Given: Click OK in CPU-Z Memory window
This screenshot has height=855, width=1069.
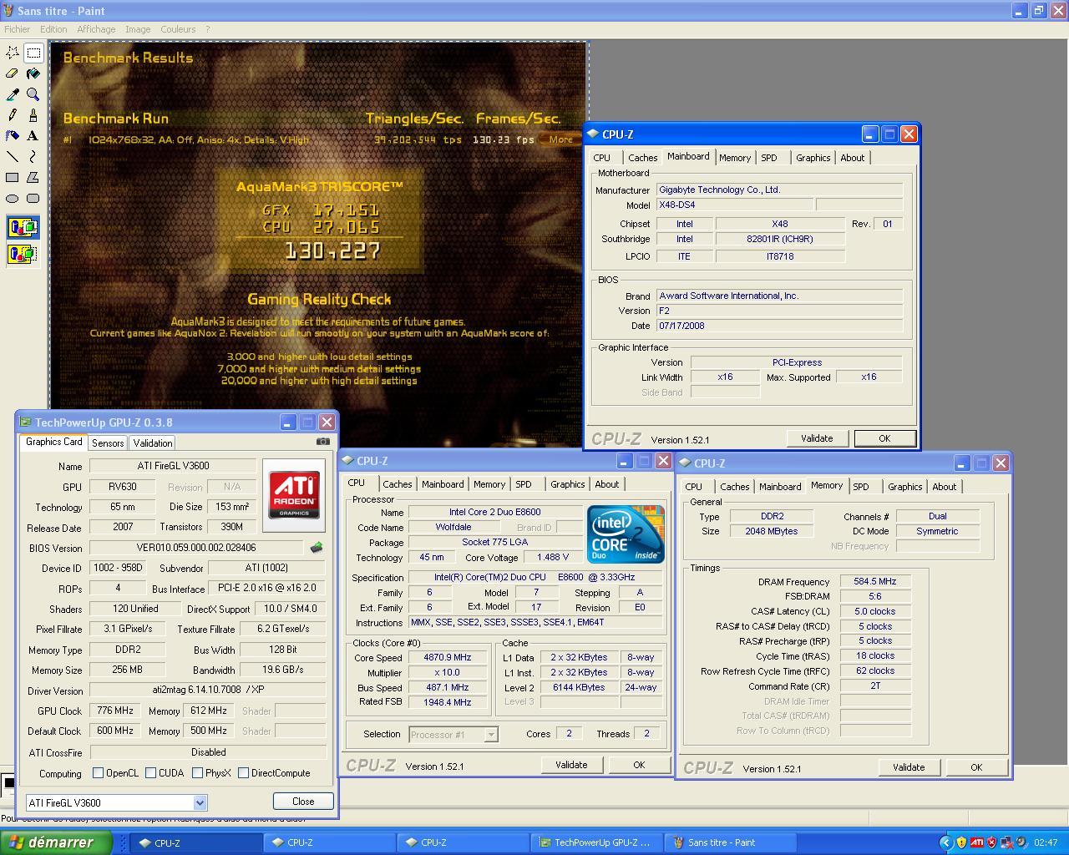Looking at the screenshot, I should (976, 767).
